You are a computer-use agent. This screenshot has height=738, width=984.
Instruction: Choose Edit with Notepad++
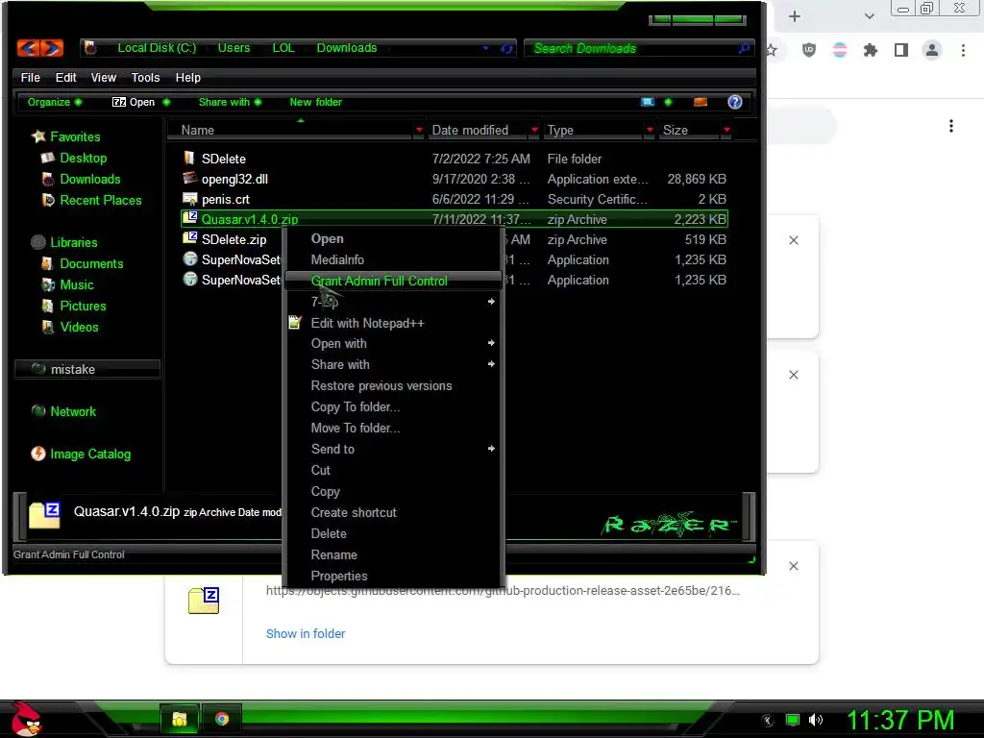(x=393, y=323)
